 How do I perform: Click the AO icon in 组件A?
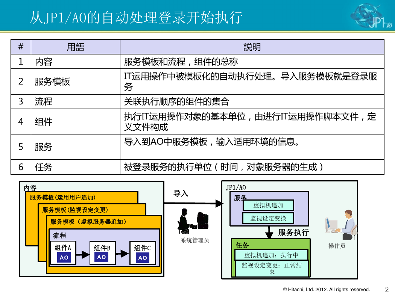pos(64,257)
